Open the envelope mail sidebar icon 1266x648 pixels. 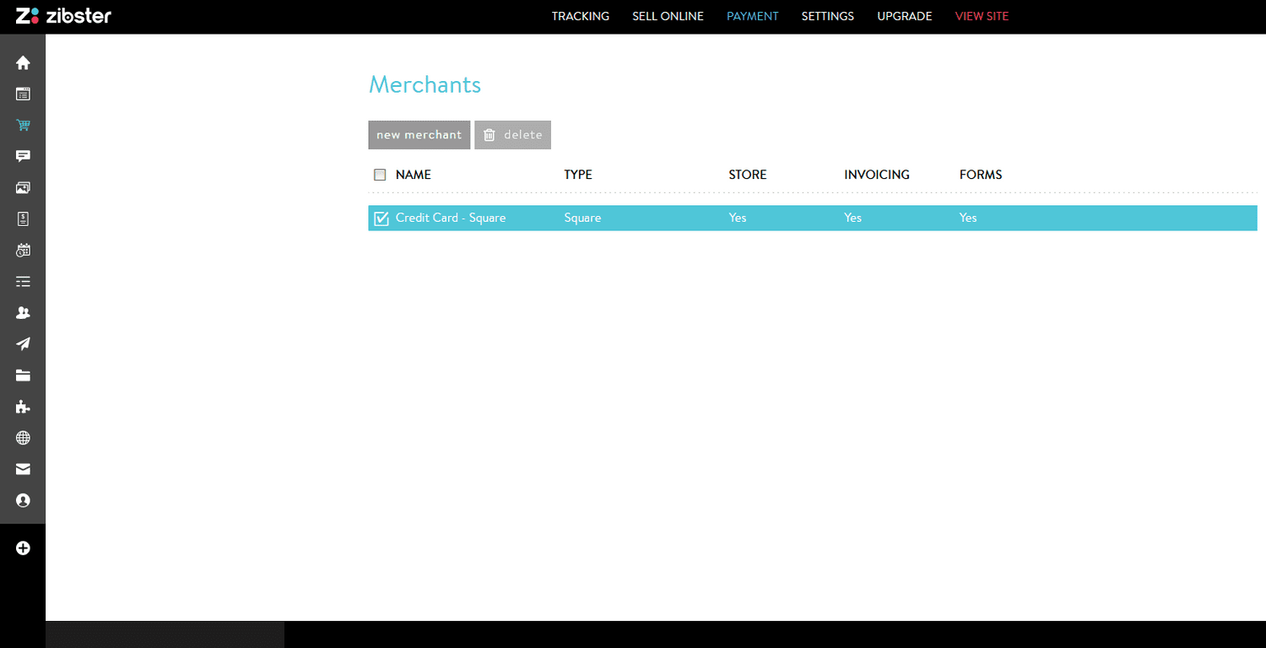pos(23,469)
